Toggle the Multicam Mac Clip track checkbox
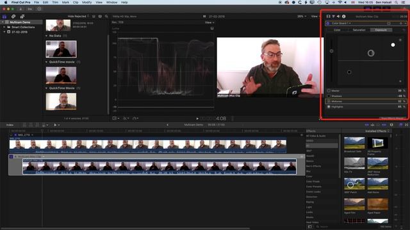The width and height of the screenshot is (410, 230). click(x=11, y=157)
